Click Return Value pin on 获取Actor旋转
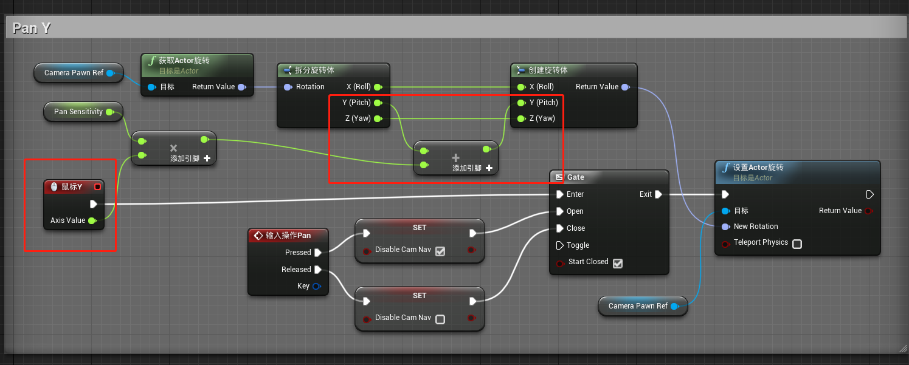 tap(242, 87)
